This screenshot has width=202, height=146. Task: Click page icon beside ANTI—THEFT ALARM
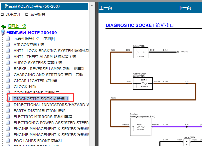(x=8, y=56)
